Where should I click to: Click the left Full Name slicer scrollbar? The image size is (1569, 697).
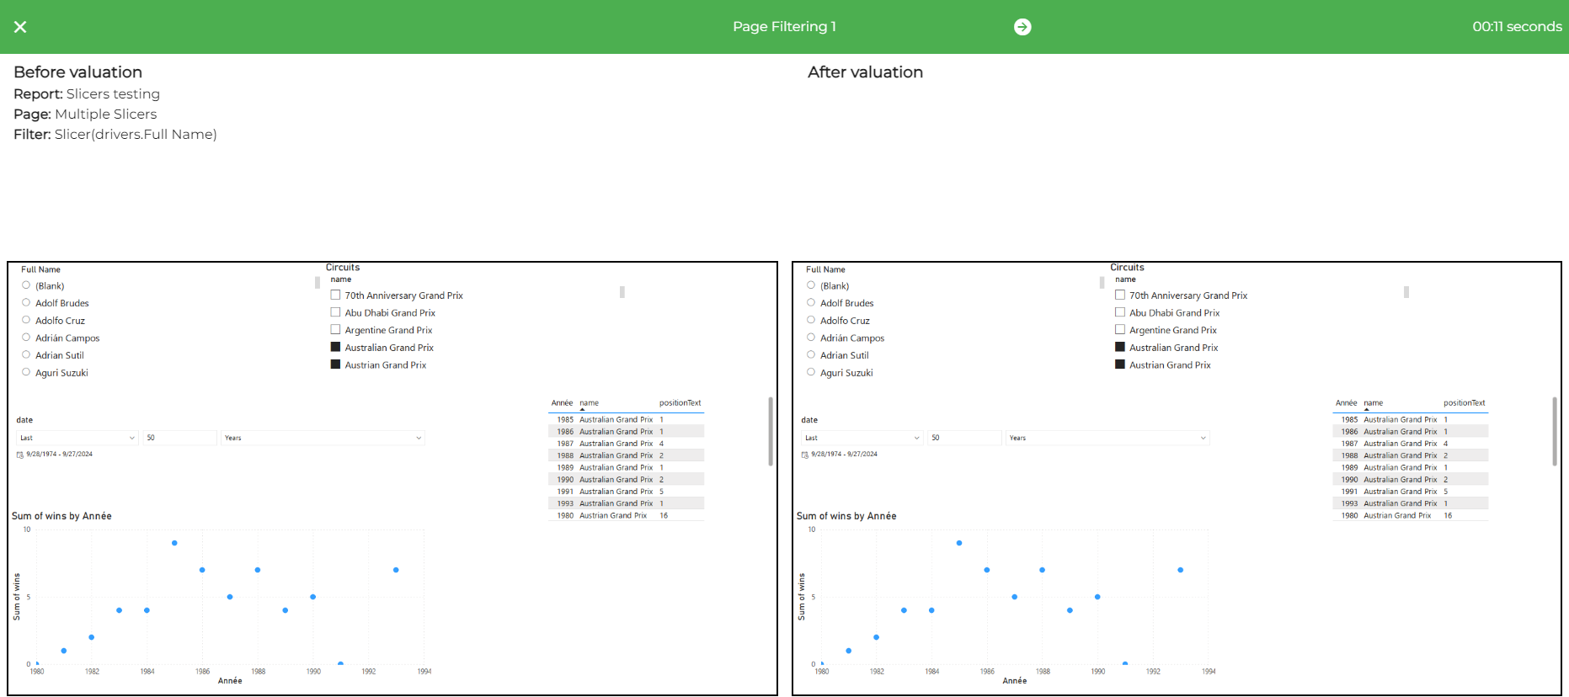pyautogui.click(x=318, y=283)
